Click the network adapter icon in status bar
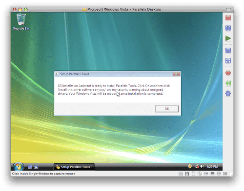This screenshot has height=191, width=244. click(206, 174)
